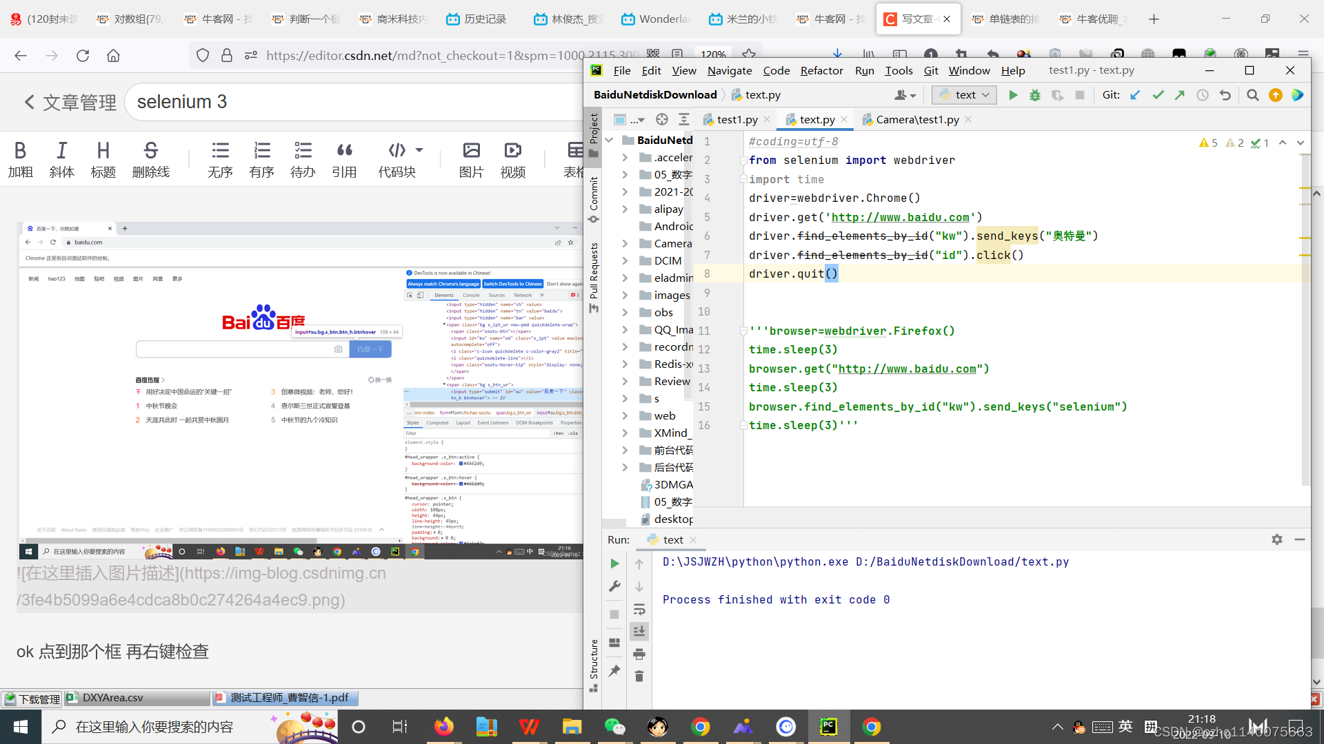The width and height of the screenshot is (1324, 744).
Task: Open the Refactor menu
Action: point(821,70)
